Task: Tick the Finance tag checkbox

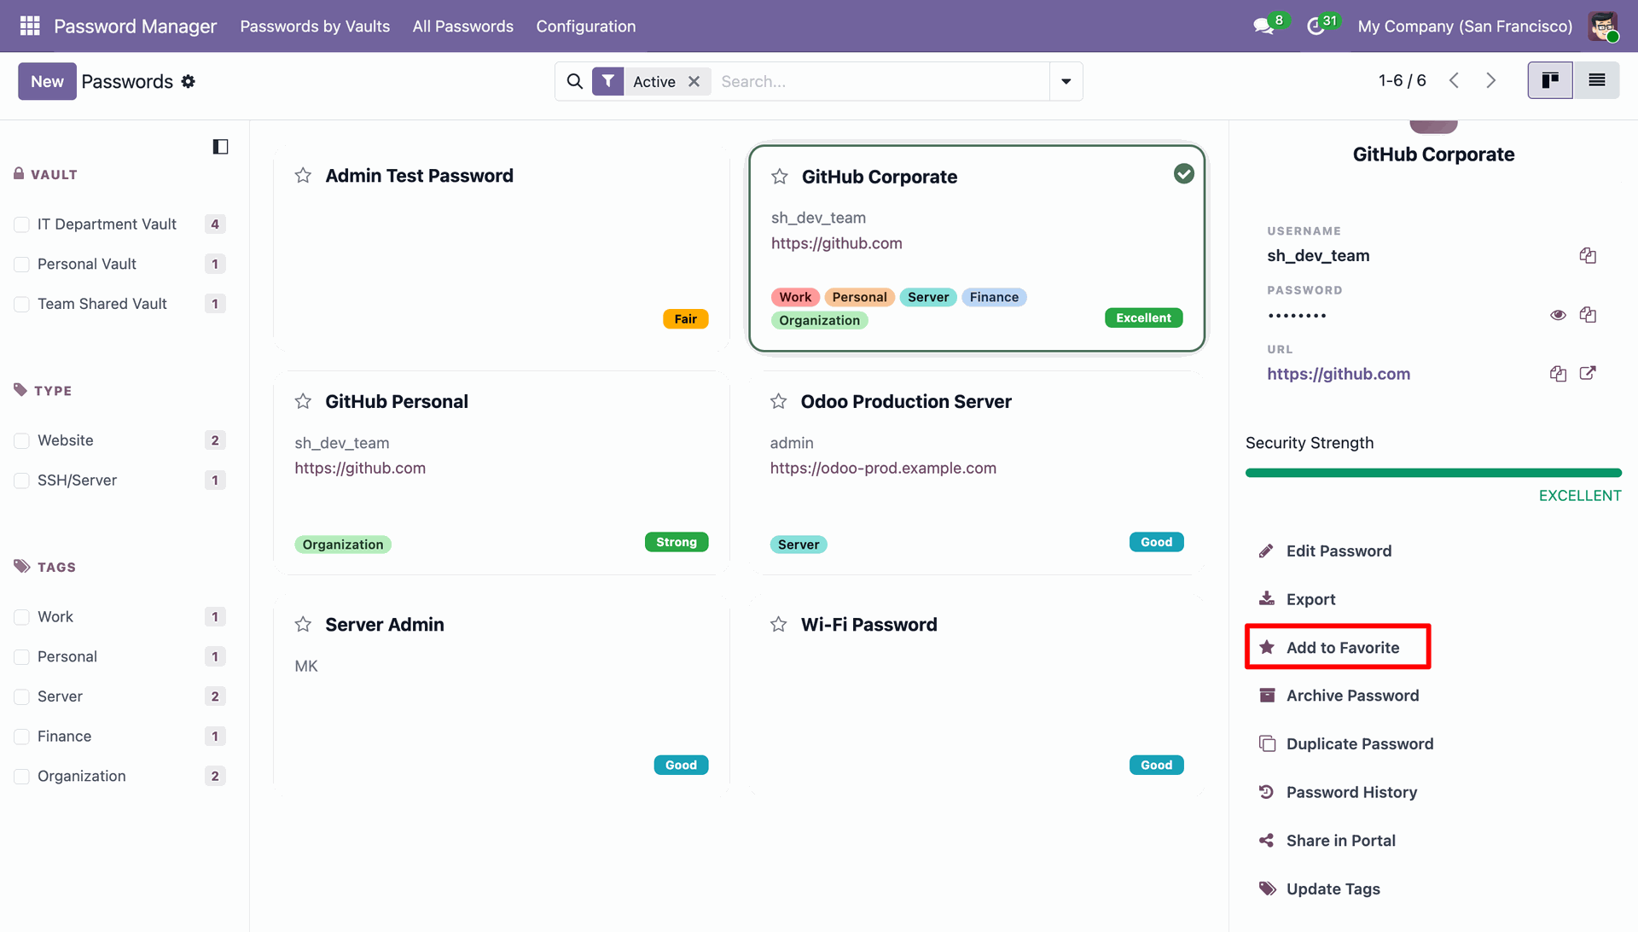Action: click(22, 737)
